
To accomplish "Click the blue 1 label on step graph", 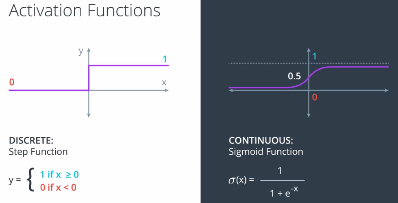I will point(165,59).
